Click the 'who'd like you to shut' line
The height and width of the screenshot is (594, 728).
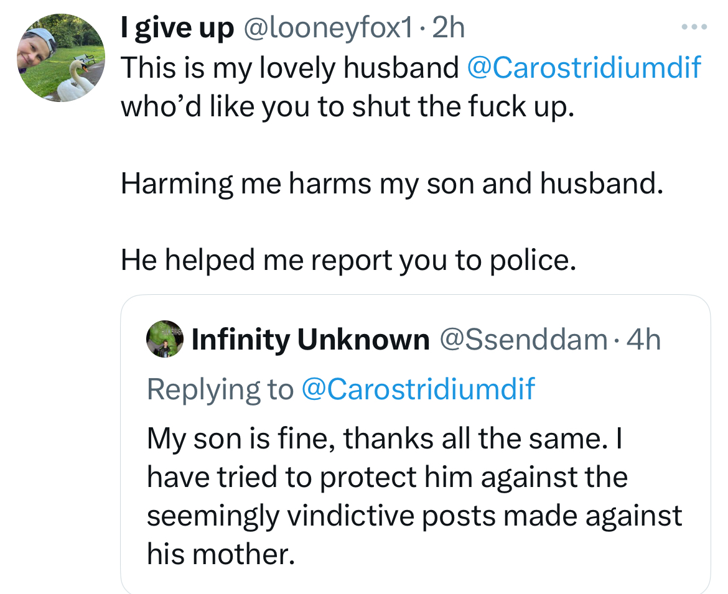(347, 106)
